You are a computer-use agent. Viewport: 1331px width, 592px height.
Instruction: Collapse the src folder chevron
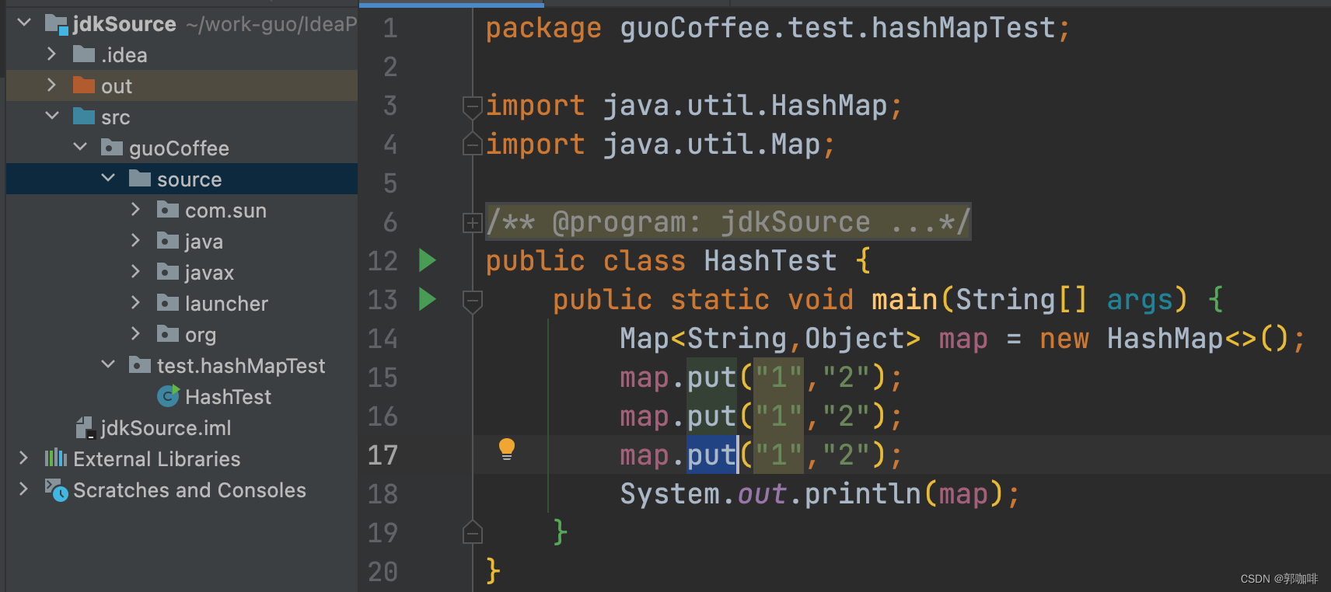52,116
